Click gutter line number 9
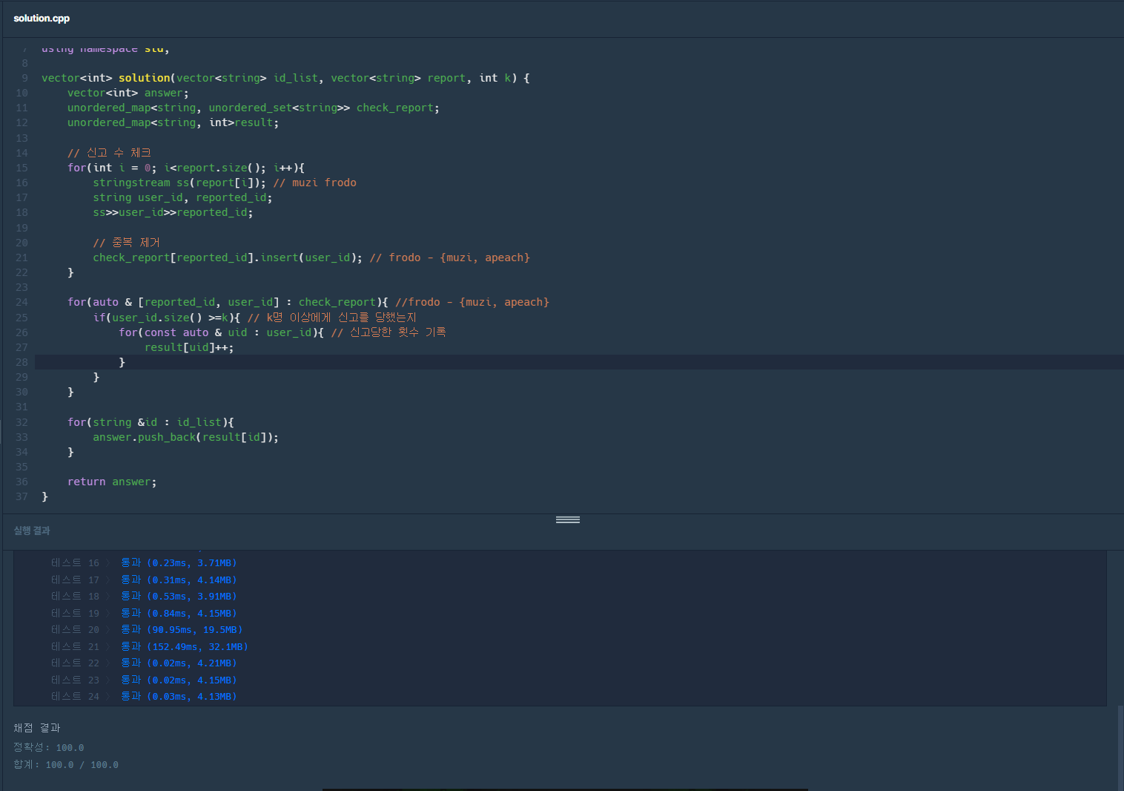 tap(24, 78)
